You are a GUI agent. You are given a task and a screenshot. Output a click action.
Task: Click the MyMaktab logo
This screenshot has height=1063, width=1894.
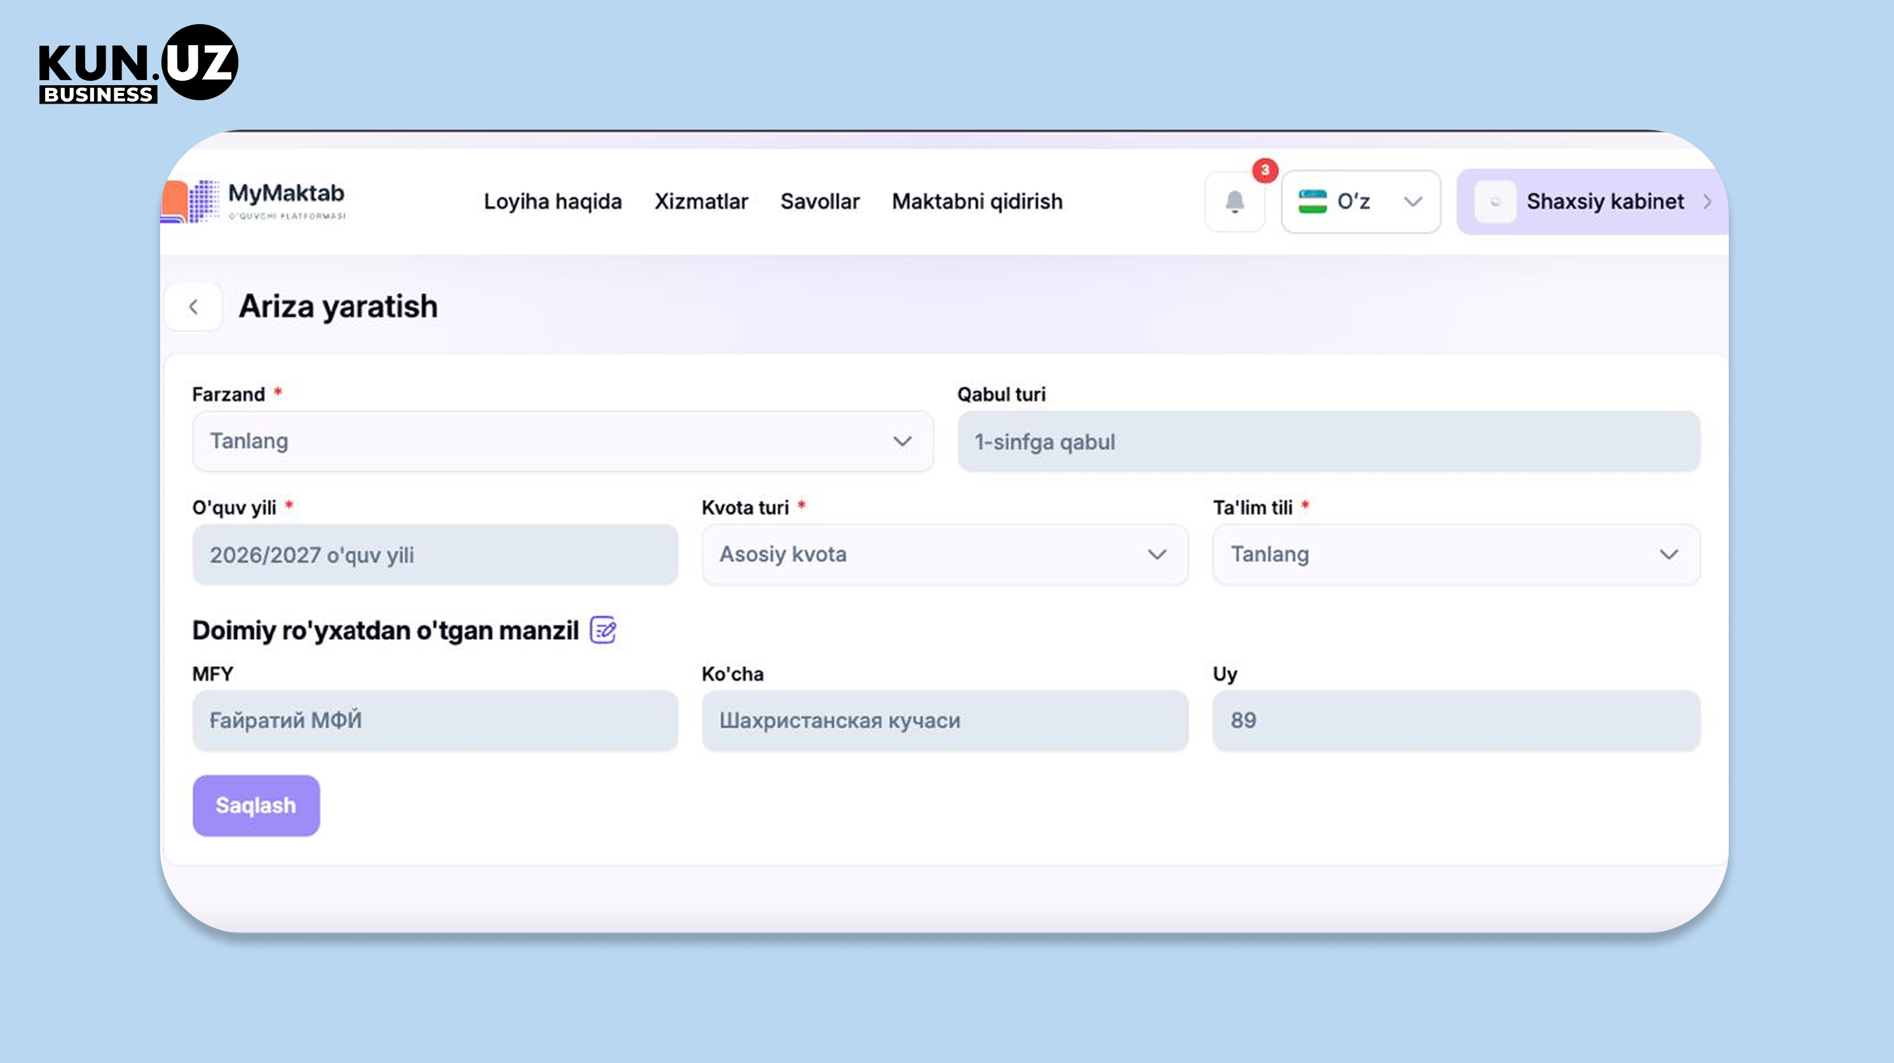click(254, 201)
